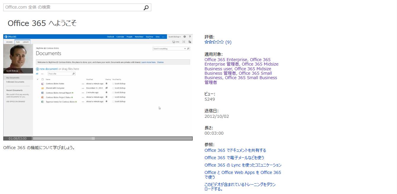Click このビデオが含まれているトレーニングをダウンロードする link
Image resolution: width=397 pixels, height=194 pixels.
coord(240,187)
